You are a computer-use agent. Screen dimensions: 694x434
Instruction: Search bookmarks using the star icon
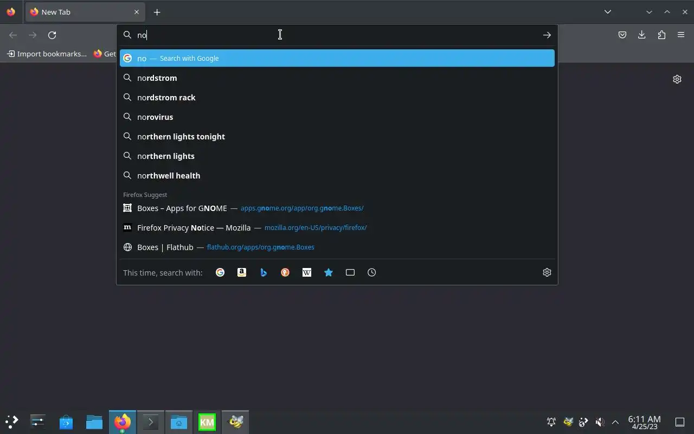click(x=329, y=272)
